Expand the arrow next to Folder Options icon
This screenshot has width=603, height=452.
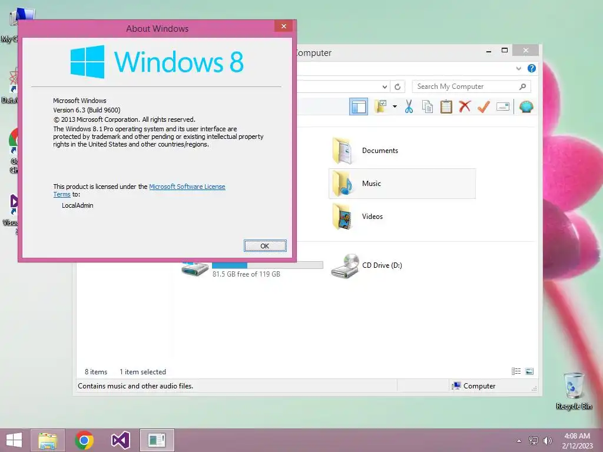click(x=395, y=107)
